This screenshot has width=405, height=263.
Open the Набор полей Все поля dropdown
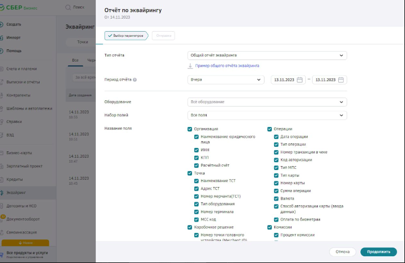267,115
